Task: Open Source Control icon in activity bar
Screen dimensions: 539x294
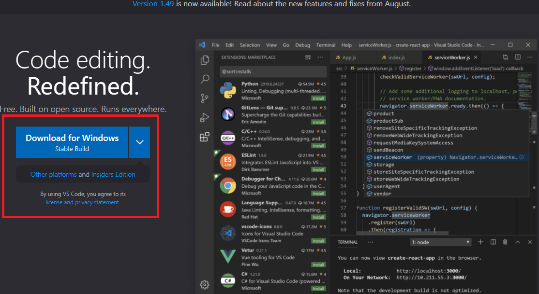Action: click(x=205, y=98)
